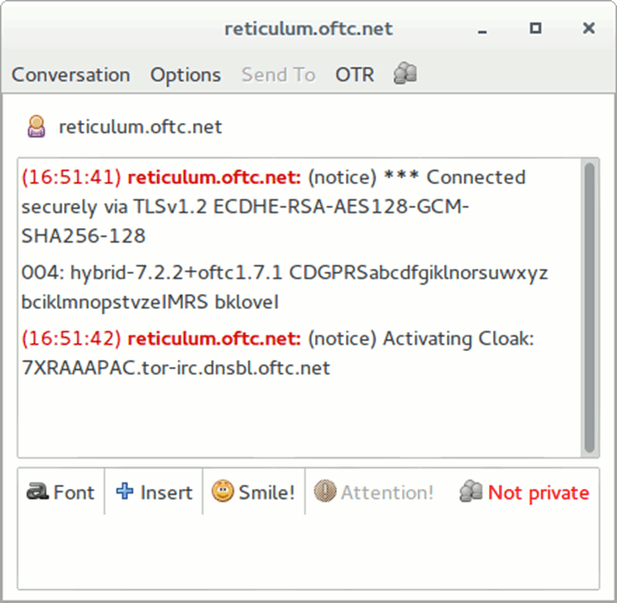Screen dimensions: 617x603
Task: Open the Conversation menu
Action: click(x=71, y=75)
